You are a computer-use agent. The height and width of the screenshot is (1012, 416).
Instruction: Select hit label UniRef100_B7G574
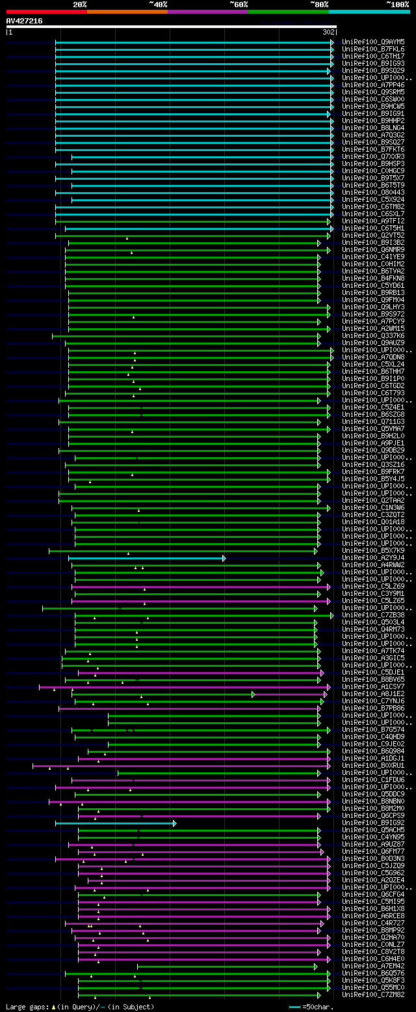pyautogui.click(x=374, y=729)
